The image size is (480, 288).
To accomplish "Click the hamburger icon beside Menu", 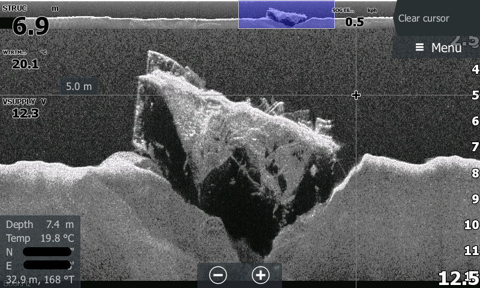I will tap(419, 47).
